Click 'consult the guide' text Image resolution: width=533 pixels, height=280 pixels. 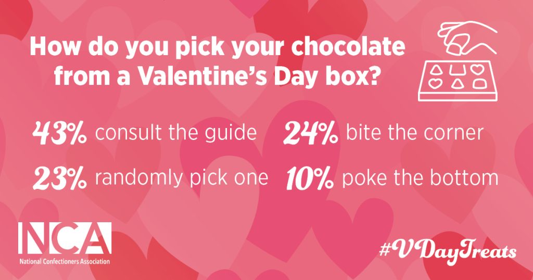pos(176,133)
